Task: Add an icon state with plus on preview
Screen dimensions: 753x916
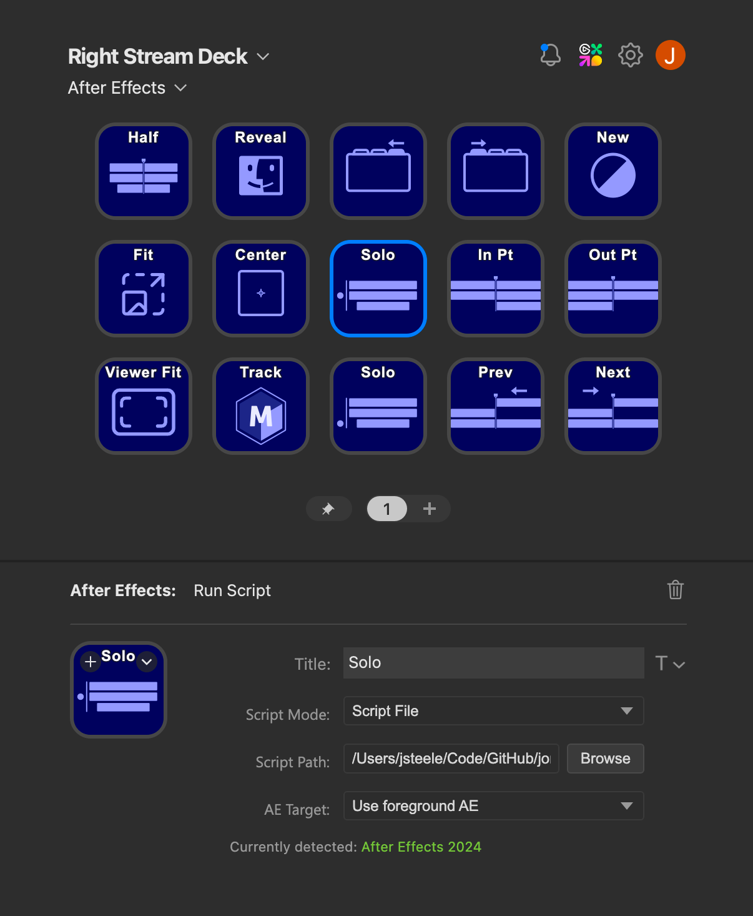Action: tap(91, 662)
